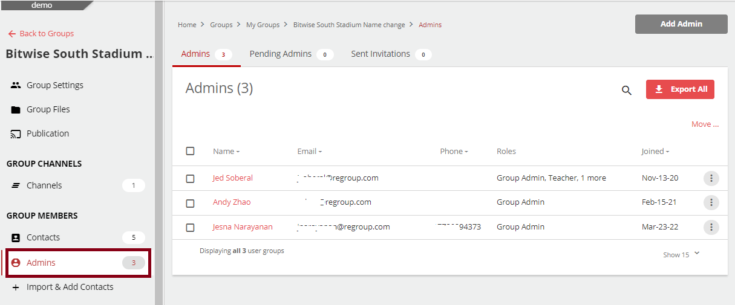Click the Group Files folder icon
This screenshot has height=305, width=735.
coord(16,109)
